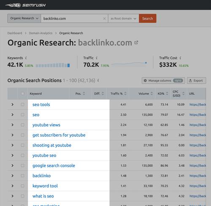Image resolution: width=211 pixels, height=206 pixels.
Task: Expand the shooting at youtube row
Action: 12,145
